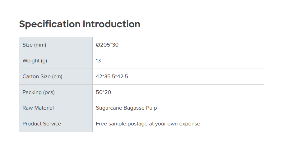The width and height of the screenshot is (282, 163).
Task: Click the word Specification in heading
Action: (x=50, y=24)
